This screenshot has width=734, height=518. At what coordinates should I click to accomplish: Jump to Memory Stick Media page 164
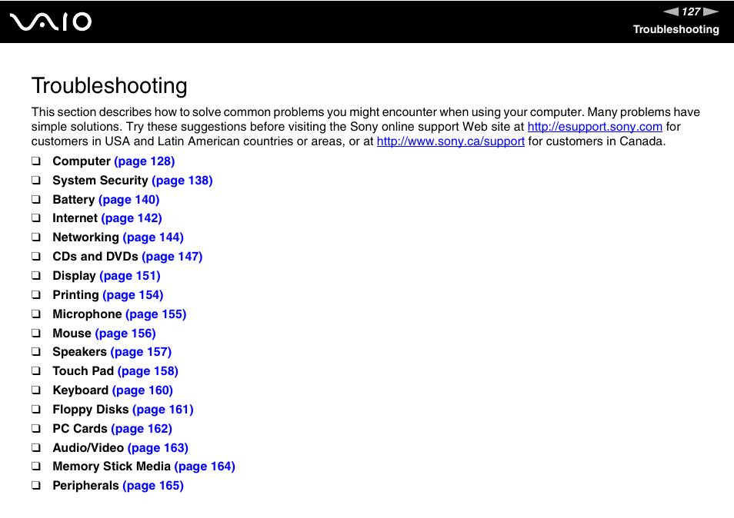[x=205, y=467]
